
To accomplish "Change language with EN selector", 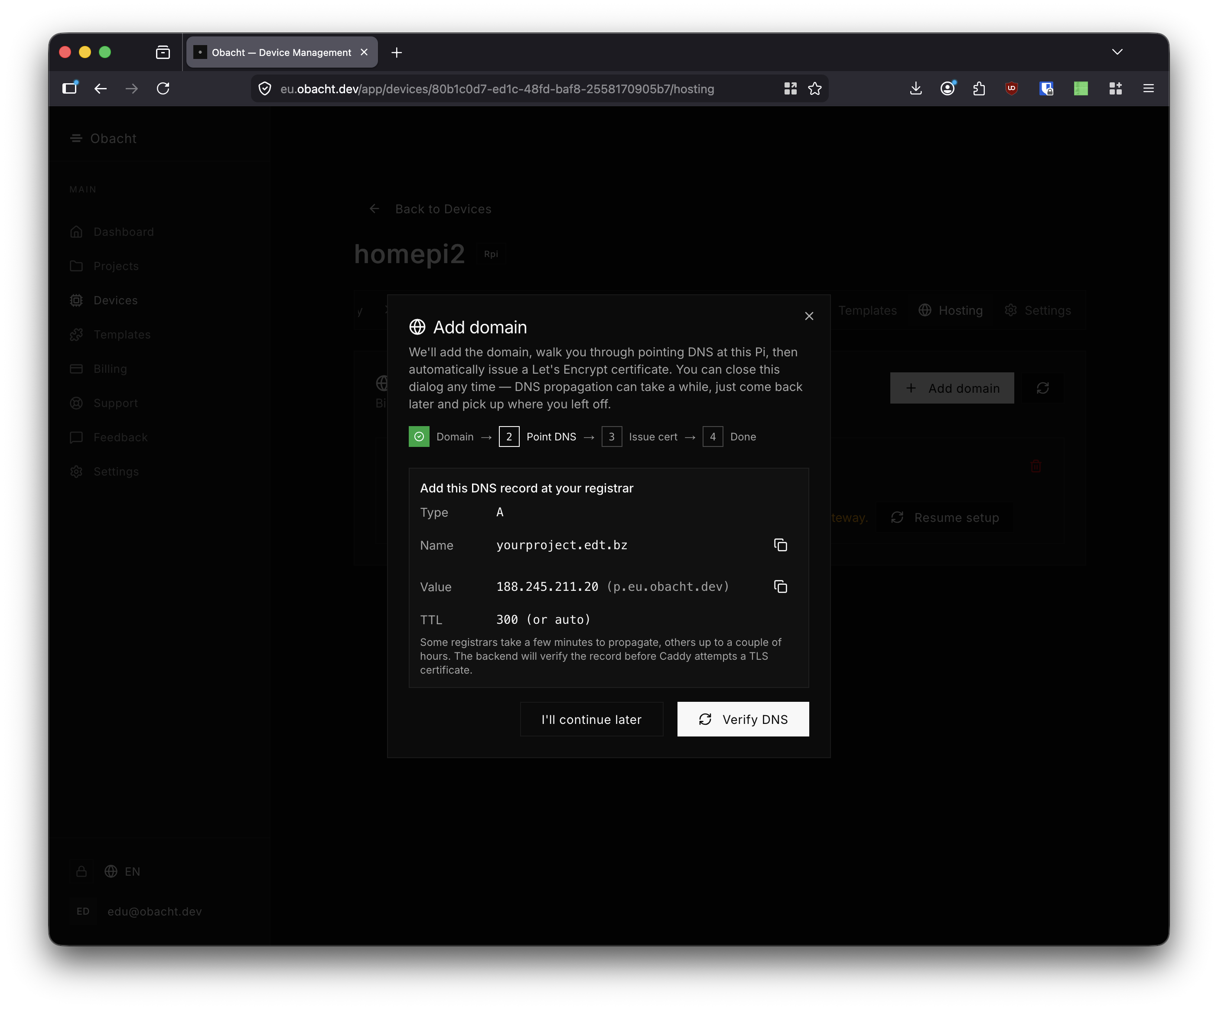I will (122, 871).
